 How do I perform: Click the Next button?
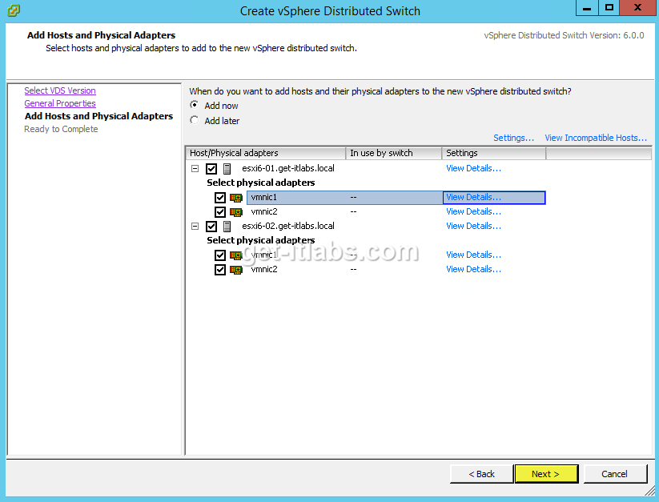(x=546, y=473)
